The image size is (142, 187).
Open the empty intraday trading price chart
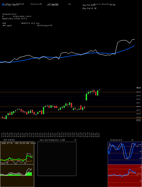click(57, 159)
